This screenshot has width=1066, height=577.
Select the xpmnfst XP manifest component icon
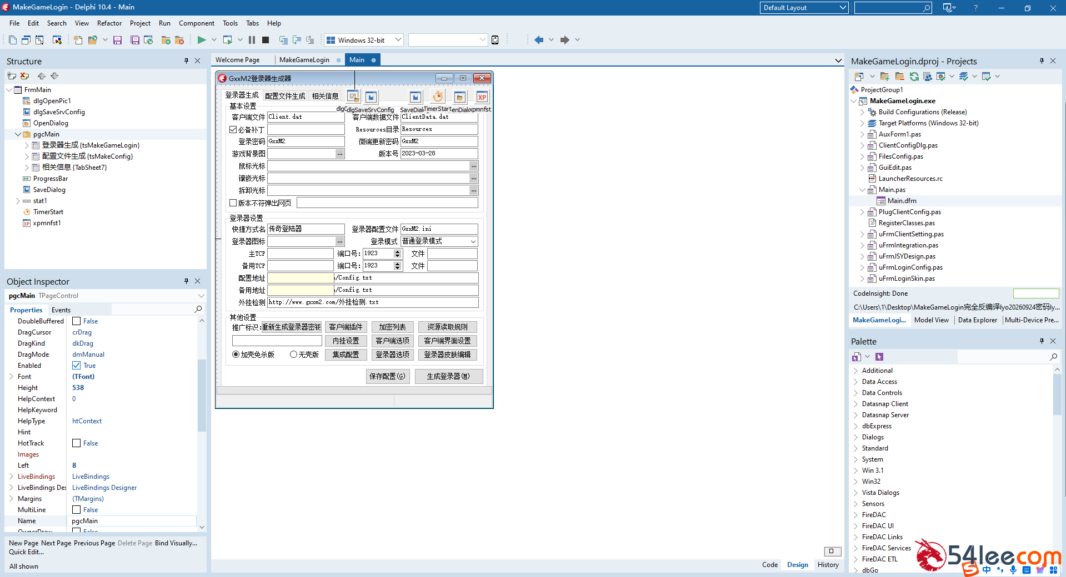(482, 97)
